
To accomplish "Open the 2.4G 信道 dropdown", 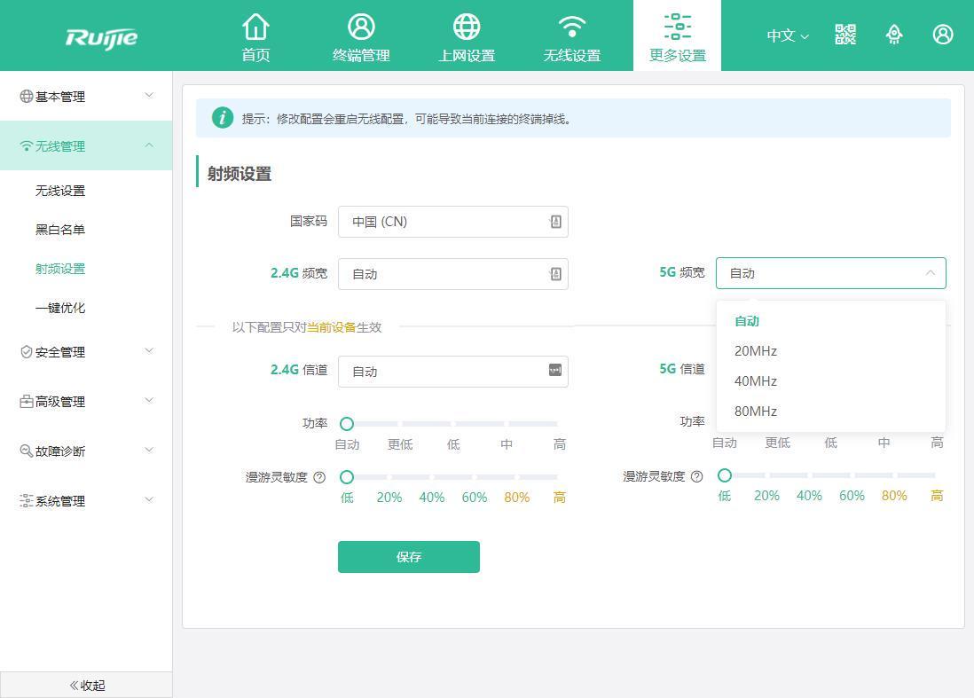I will point(452,372).
